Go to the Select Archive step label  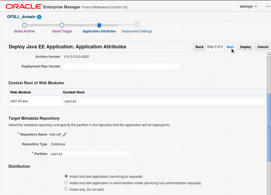[24, 31]
